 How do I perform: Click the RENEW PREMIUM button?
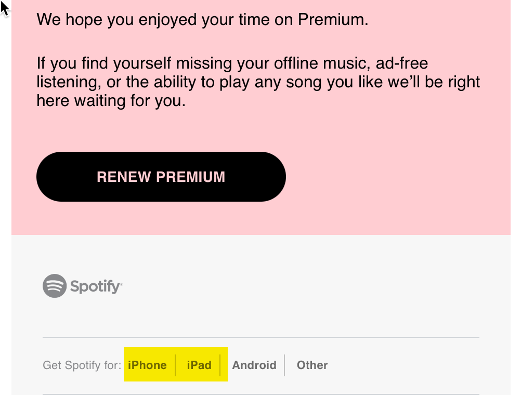161,177
